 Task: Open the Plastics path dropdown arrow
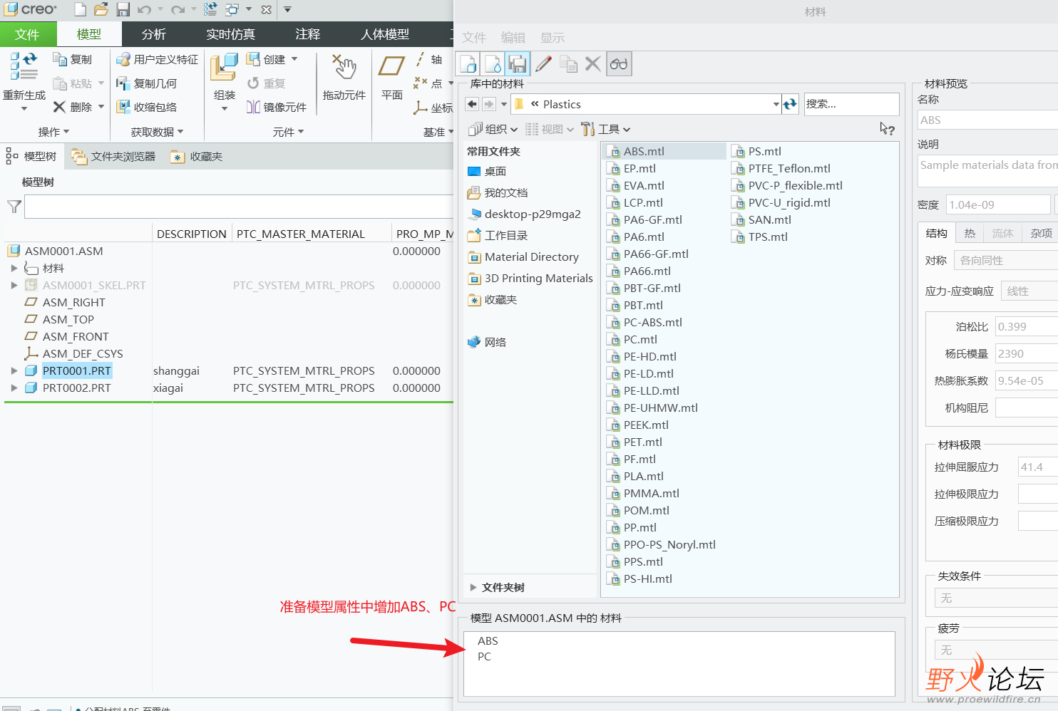point(776,105)
